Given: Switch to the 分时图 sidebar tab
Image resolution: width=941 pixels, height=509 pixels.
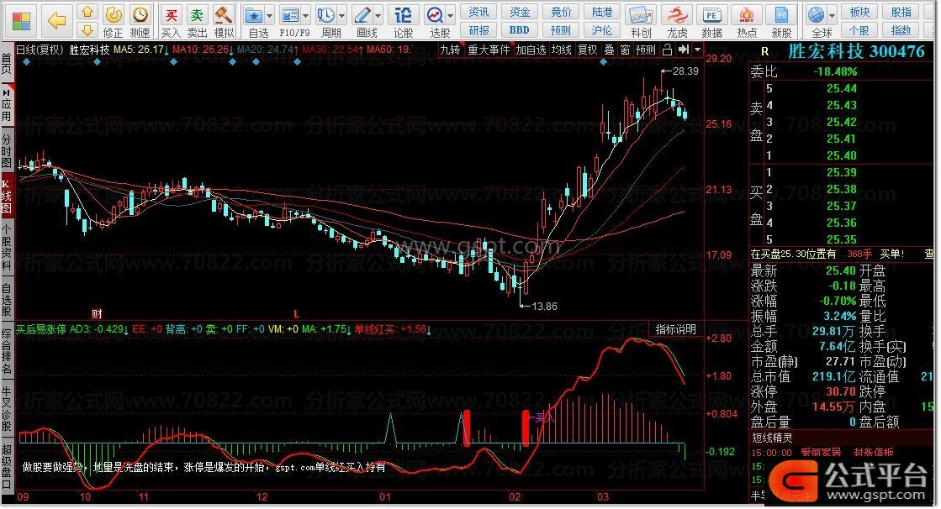Looking at the screenshot, I should [x=7, y=150].
